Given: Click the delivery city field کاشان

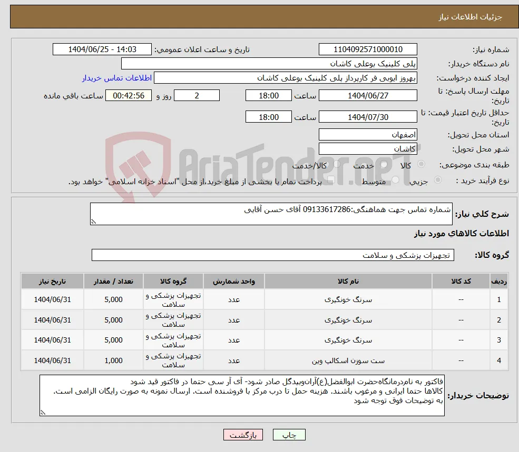Looking at the screenshot, I should (368, 149).
